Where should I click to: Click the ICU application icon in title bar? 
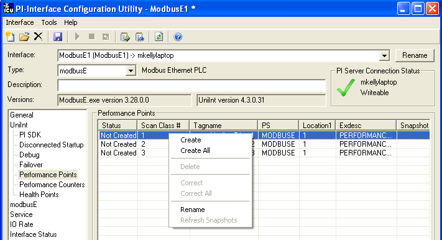[9, 8]
